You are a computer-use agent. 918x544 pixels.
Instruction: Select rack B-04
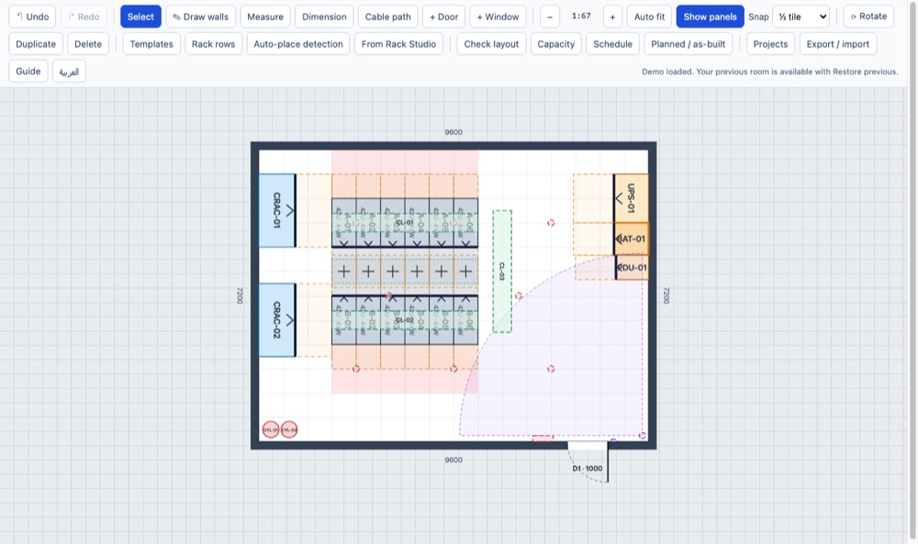point(417,320)
